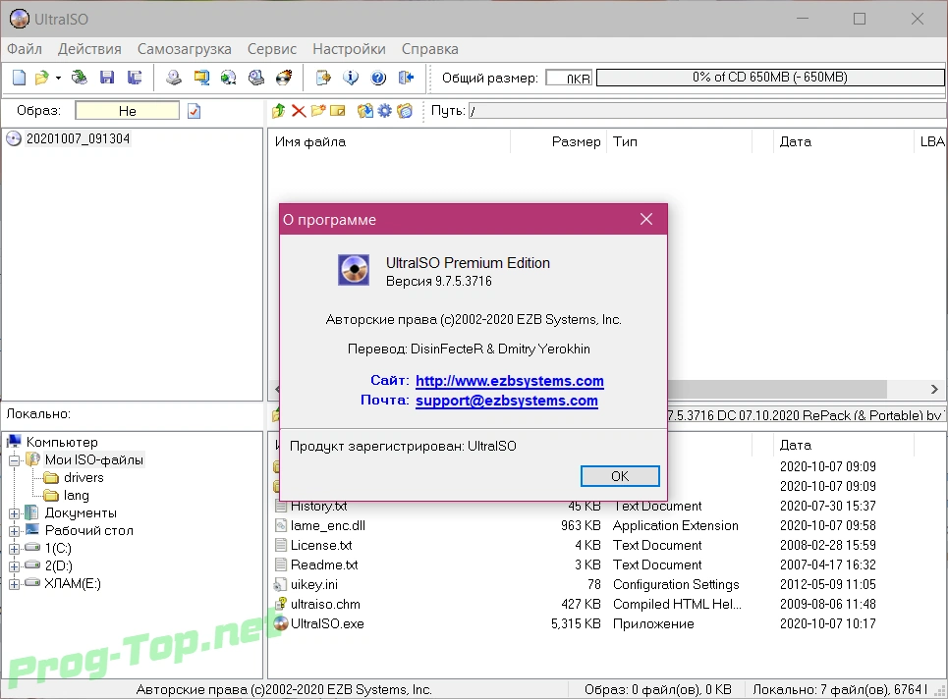Image resolution: width=948 pixels, height=699 pixels.
Task: Select the License.txt file
Action: pyautogui.click(x=321, y=545)
